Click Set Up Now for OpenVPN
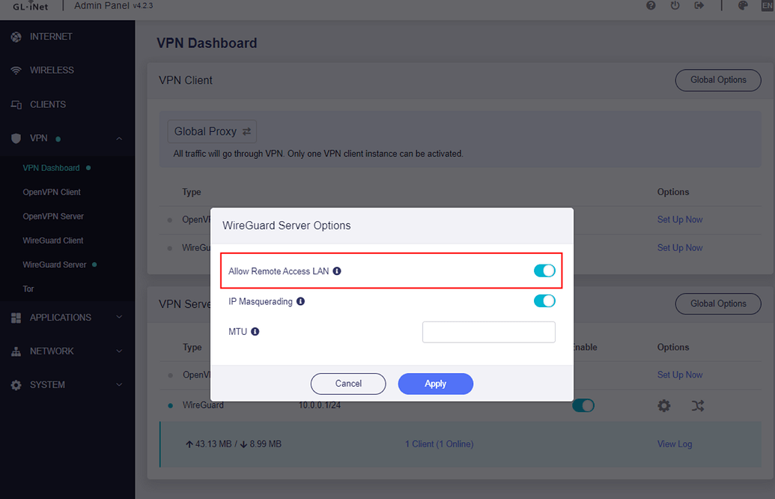This screenshot has width=775, height=499. (679, 219)
